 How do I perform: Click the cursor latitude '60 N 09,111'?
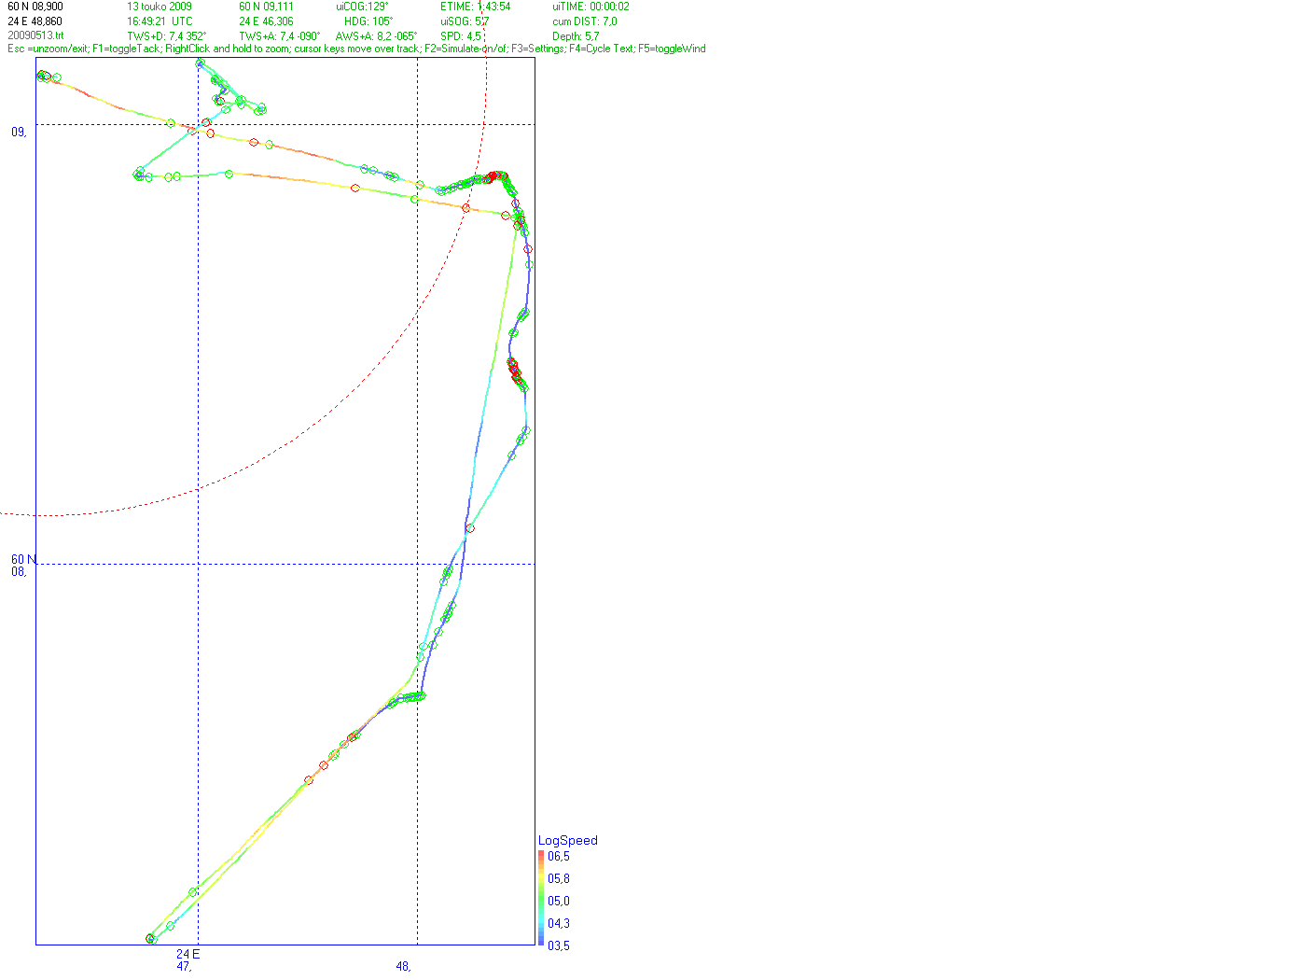(266, 7)
